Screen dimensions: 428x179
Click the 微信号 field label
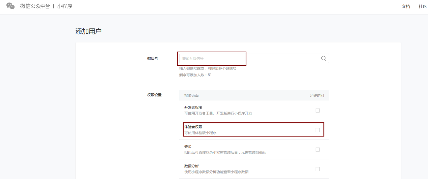(x=152, y=58)
